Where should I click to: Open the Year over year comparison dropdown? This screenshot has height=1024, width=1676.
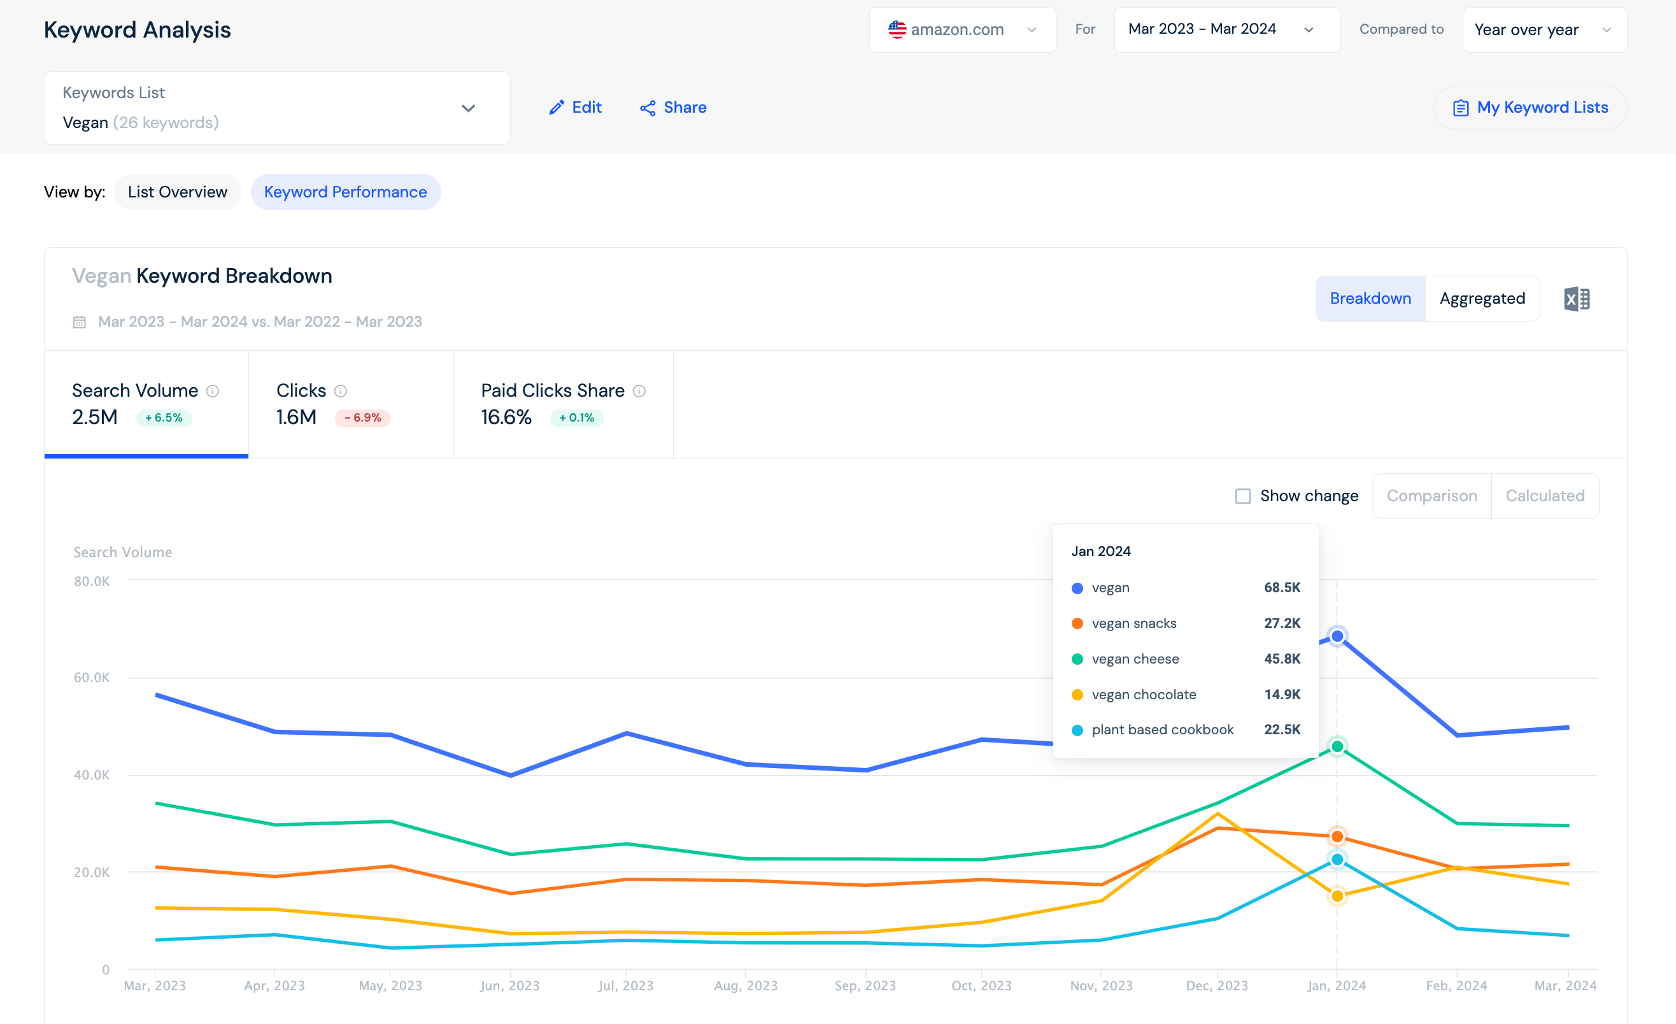pos(1545,29)
